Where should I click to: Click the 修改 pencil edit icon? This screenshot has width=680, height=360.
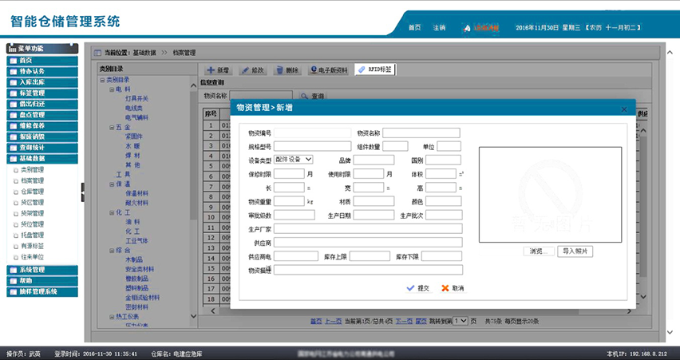(245, 70)
